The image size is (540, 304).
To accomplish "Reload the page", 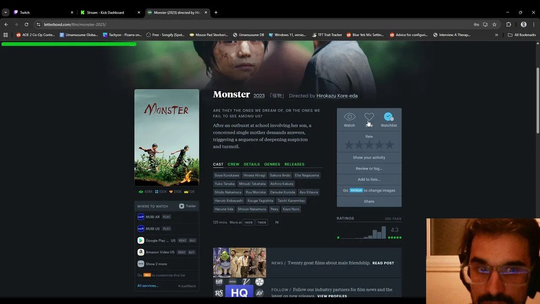I will click(x=26, y=24).
